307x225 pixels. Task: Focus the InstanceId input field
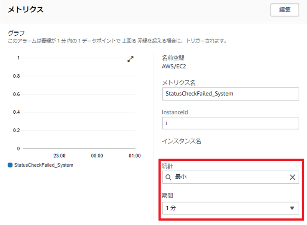(x=231, y=123)
